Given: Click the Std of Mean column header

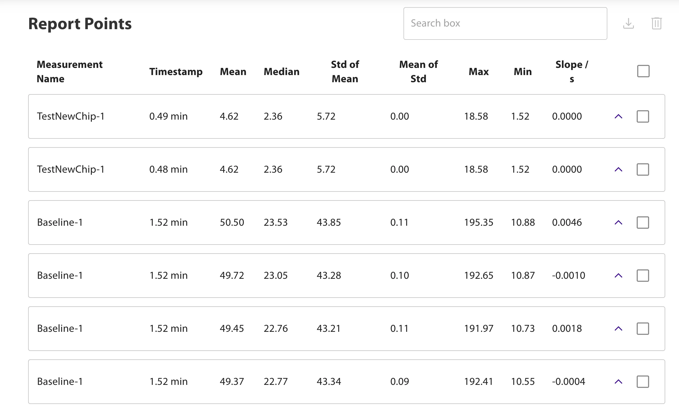Looking at the screenshot, I should (345, 72).
